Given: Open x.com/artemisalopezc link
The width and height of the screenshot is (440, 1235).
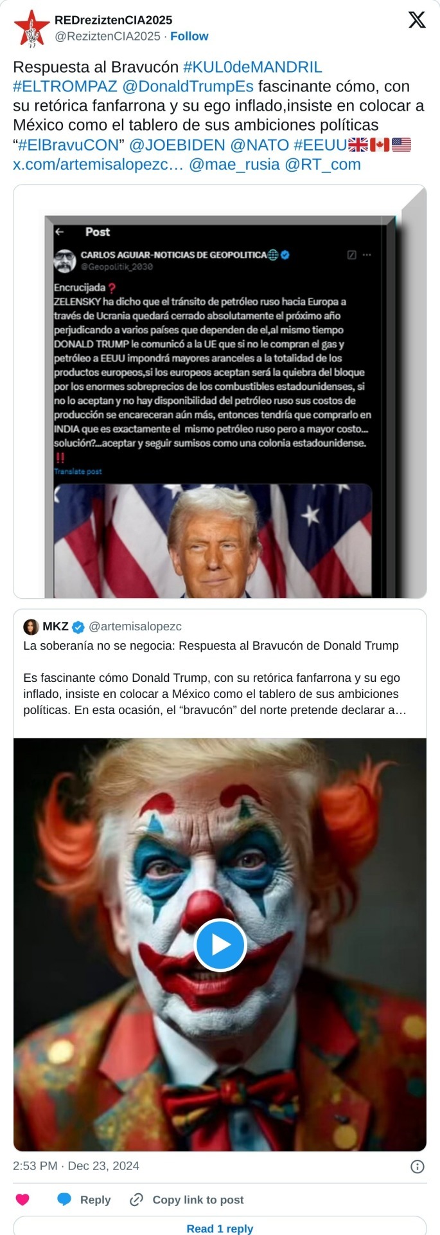Looking at the screenshot, I should coord(98,164).
